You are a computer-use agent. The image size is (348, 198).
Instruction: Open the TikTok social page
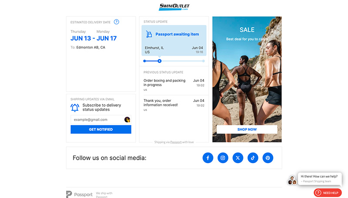(253, 158)
